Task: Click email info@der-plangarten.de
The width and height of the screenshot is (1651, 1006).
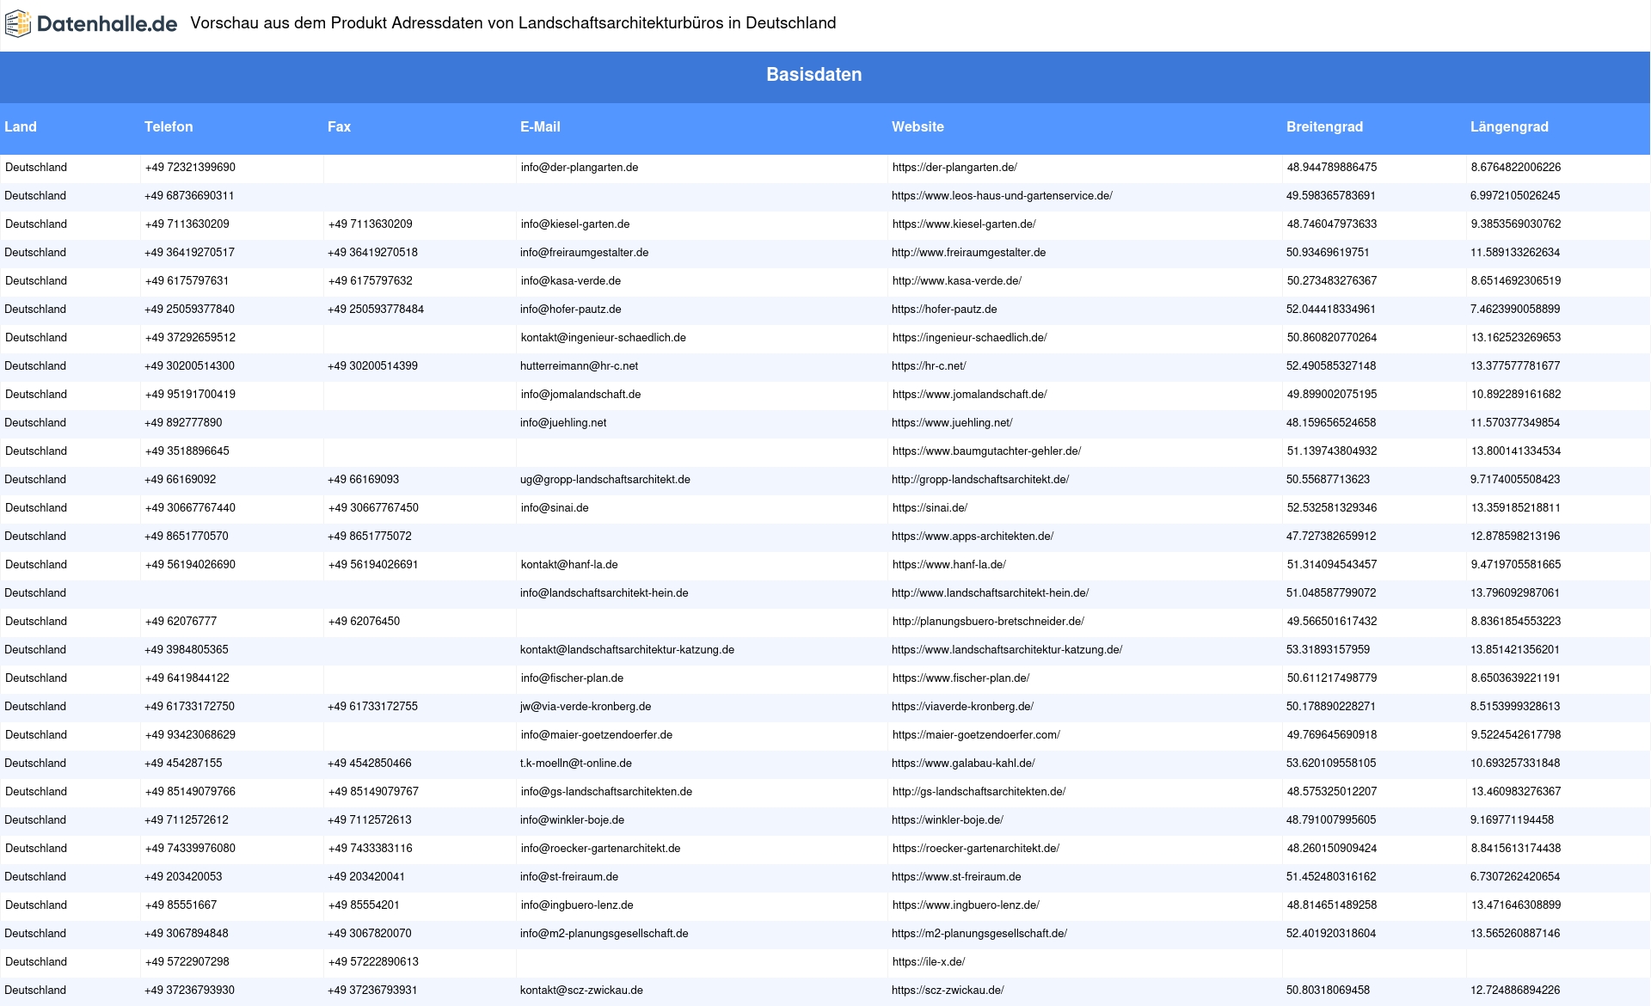Action: tap(580, 168)
